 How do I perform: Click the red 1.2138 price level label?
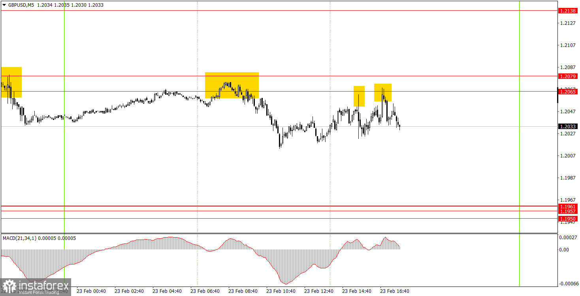tap(568, 11)
